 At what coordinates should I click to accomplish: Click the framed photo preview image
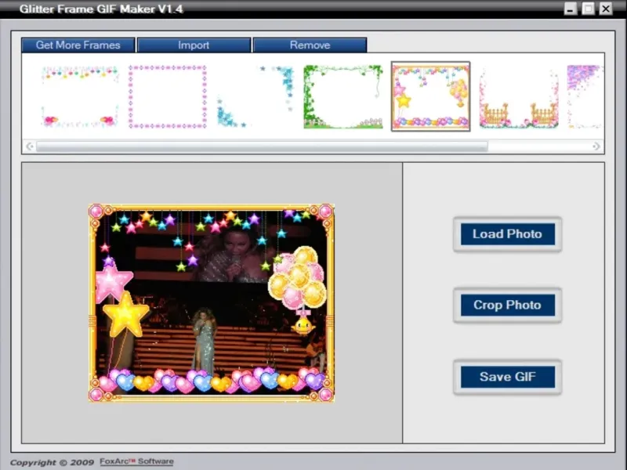pos(212,303)
